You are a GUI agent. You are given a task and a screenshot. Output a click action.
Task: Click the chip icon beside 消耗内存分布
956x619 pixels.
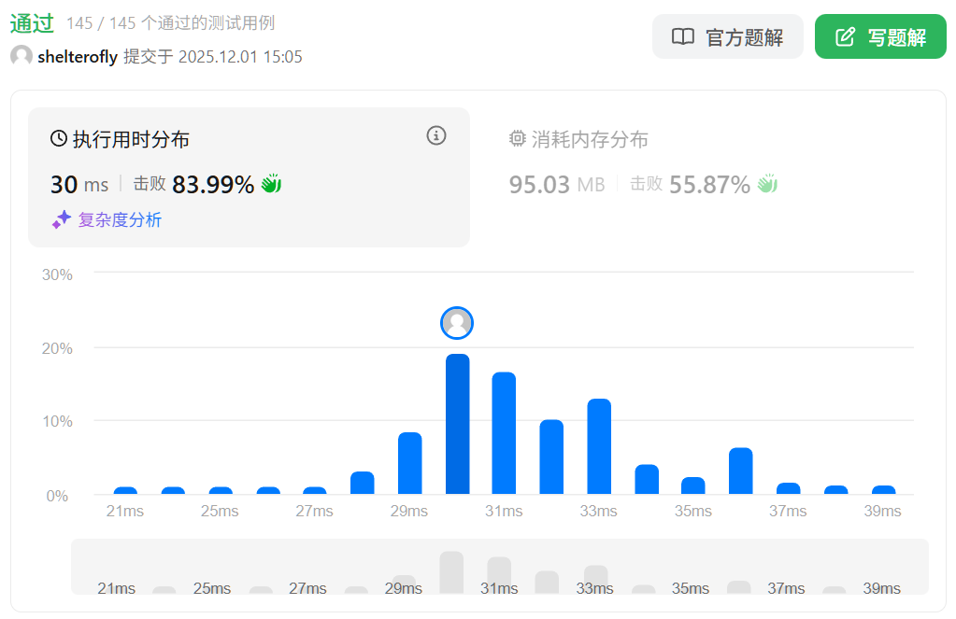click(x=518, y=139)
